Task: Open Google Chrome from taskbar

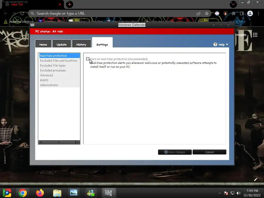Action: (x=23, y=193)
